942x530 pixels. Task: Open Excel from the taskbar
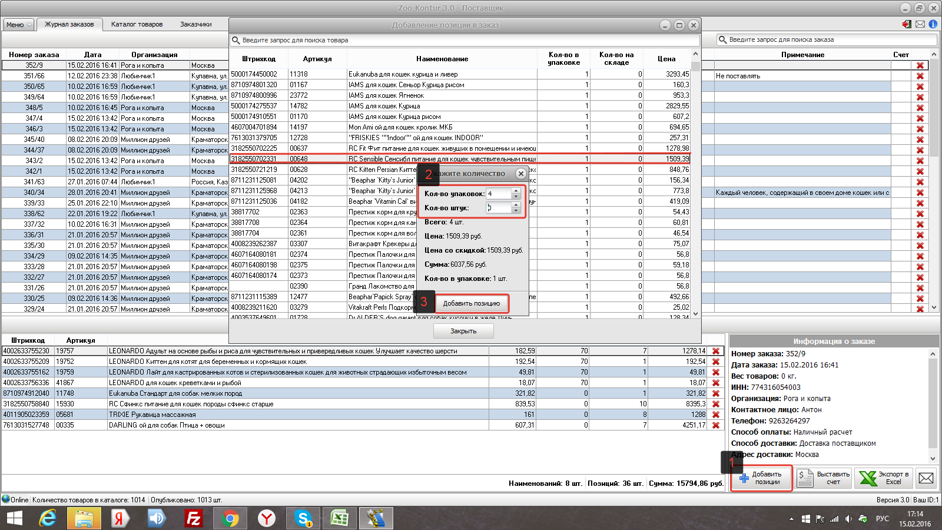pos(340,518)
